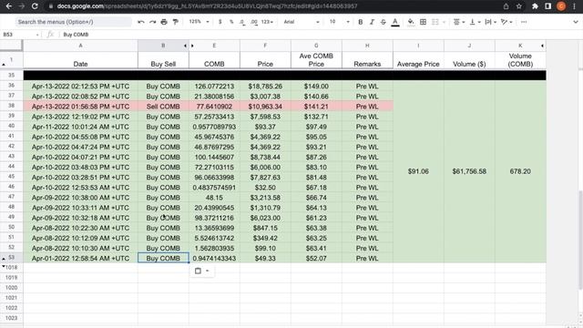Open the paste options popup button
The width and height of the screenshot is (583, 328).
pos(201,271)
